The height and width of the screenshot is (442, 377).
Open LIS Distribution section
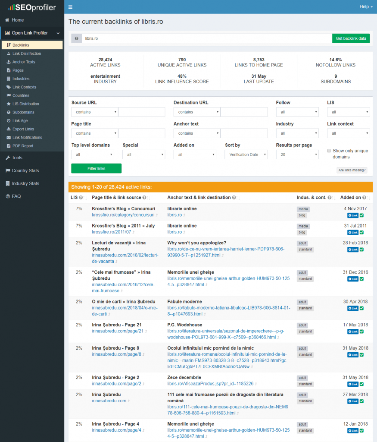[x=25, y=104]
